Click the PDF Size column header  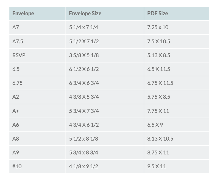(x=158, y=14)
